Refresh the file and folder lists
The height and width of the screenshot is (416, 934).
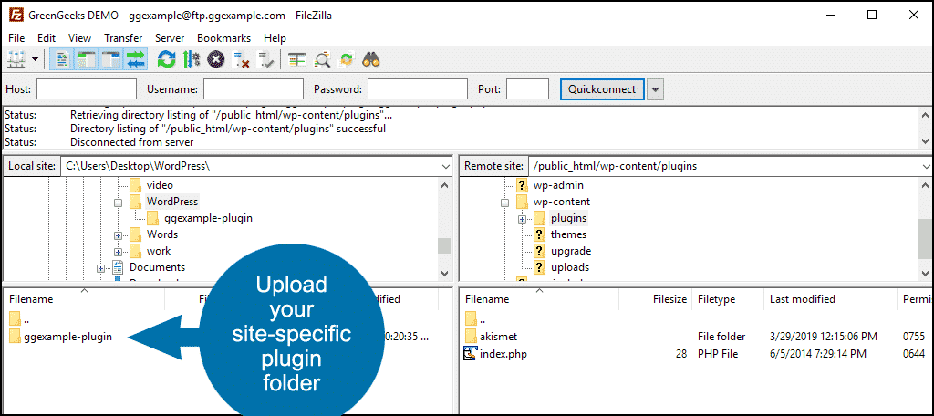click(166, 59)
